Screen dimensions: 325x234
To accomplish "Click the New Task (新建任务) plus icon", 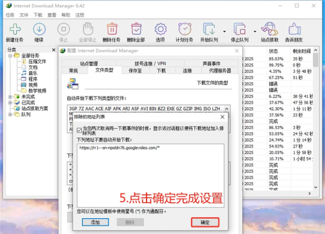I will pyautogui.click(x=15, y=29).
